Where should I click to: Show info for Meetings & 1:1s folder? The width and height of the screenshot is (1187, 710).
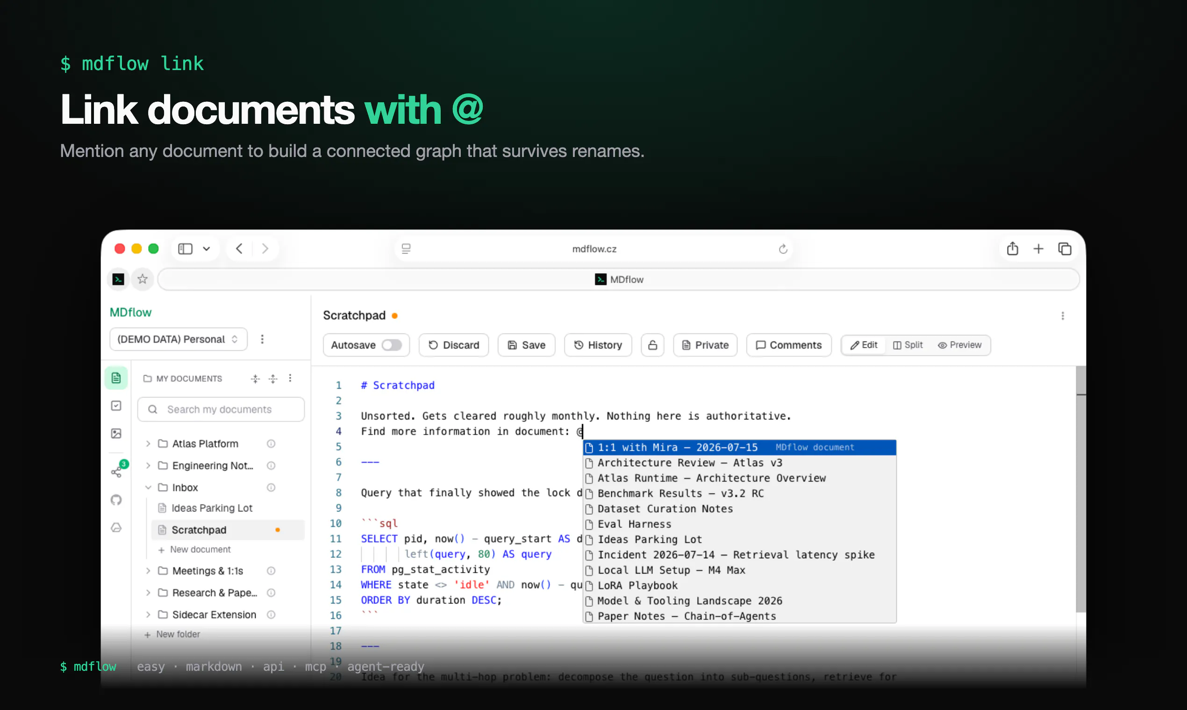(271, 571)
